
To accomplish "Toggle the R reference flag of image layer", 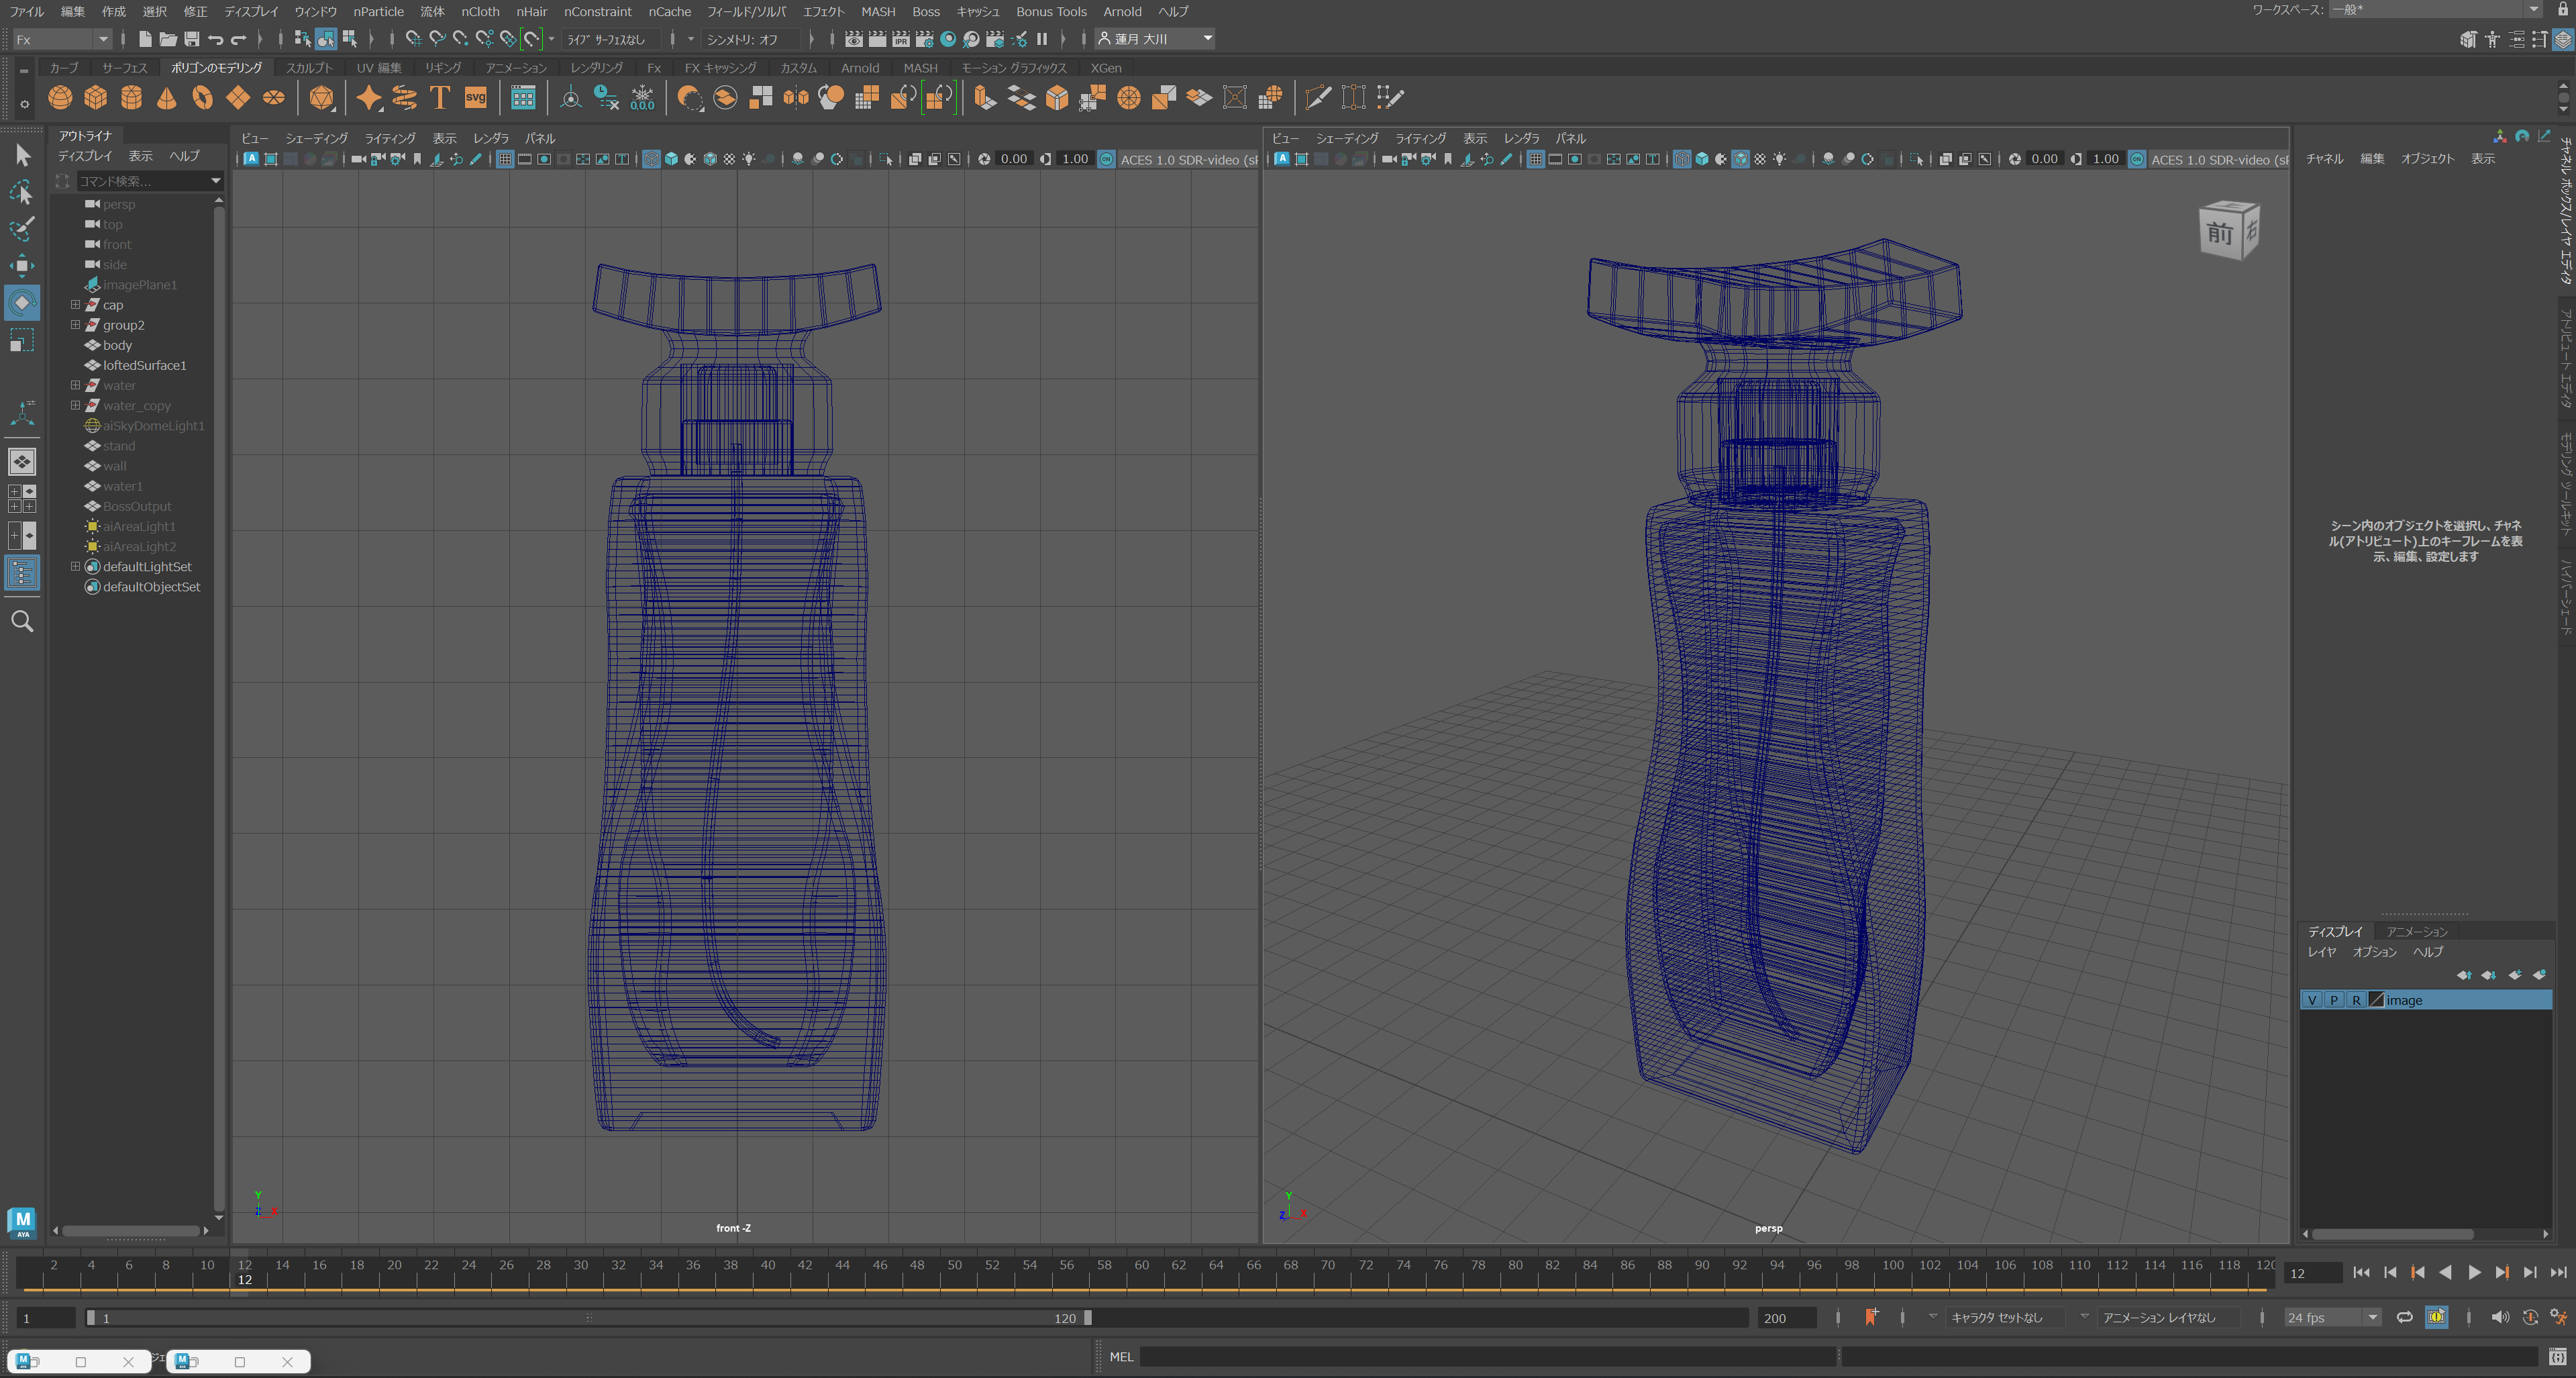I will coord(2356,1000).
